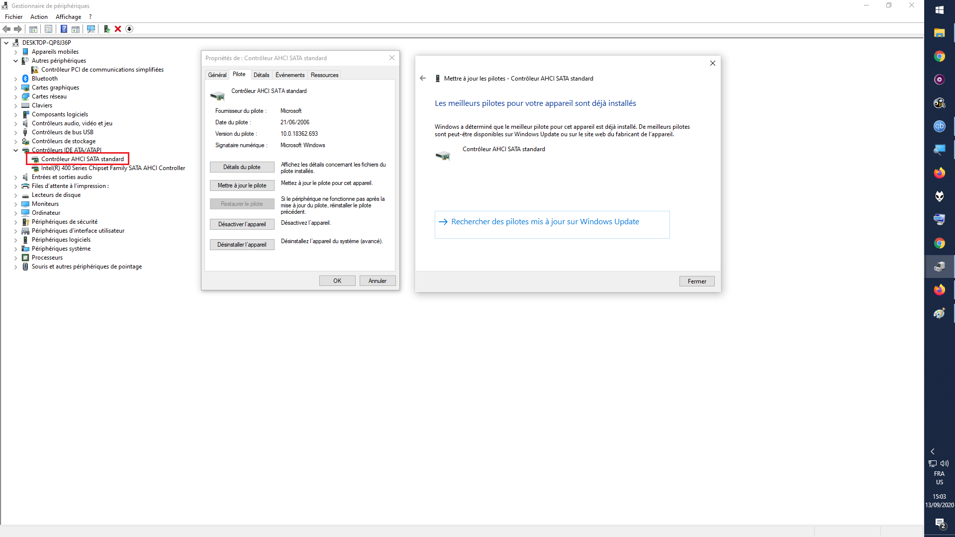This screenshot has width=955, height=537.
Task: Click Fermer in the driver update wizard
Action: tap(697, 281)
